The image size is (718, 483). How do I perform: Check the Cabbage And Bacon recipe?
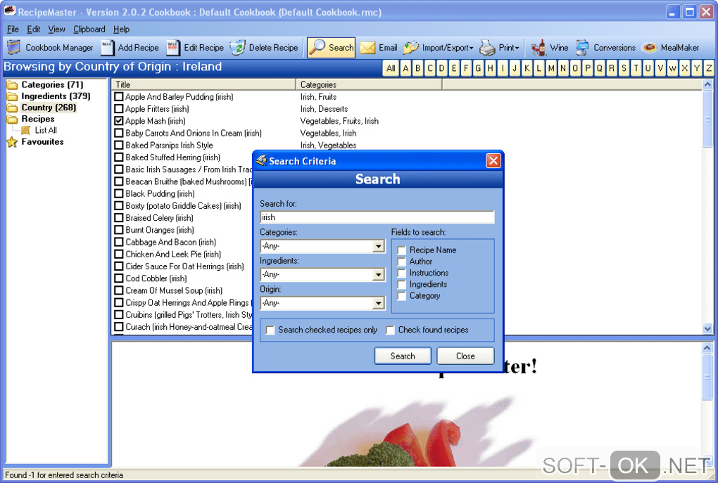pos(118,242)
